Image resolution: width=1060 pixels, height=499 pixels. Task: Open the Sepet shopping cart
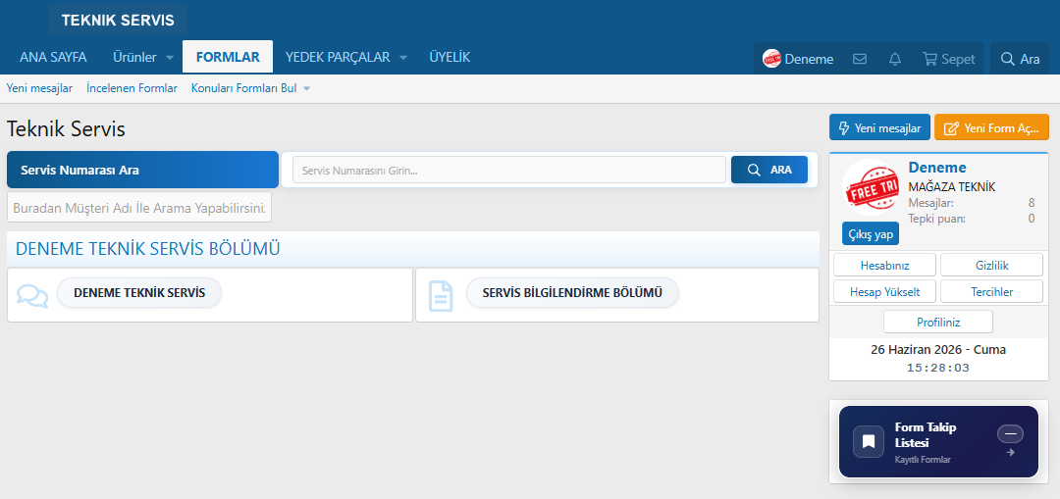[948, 59]
